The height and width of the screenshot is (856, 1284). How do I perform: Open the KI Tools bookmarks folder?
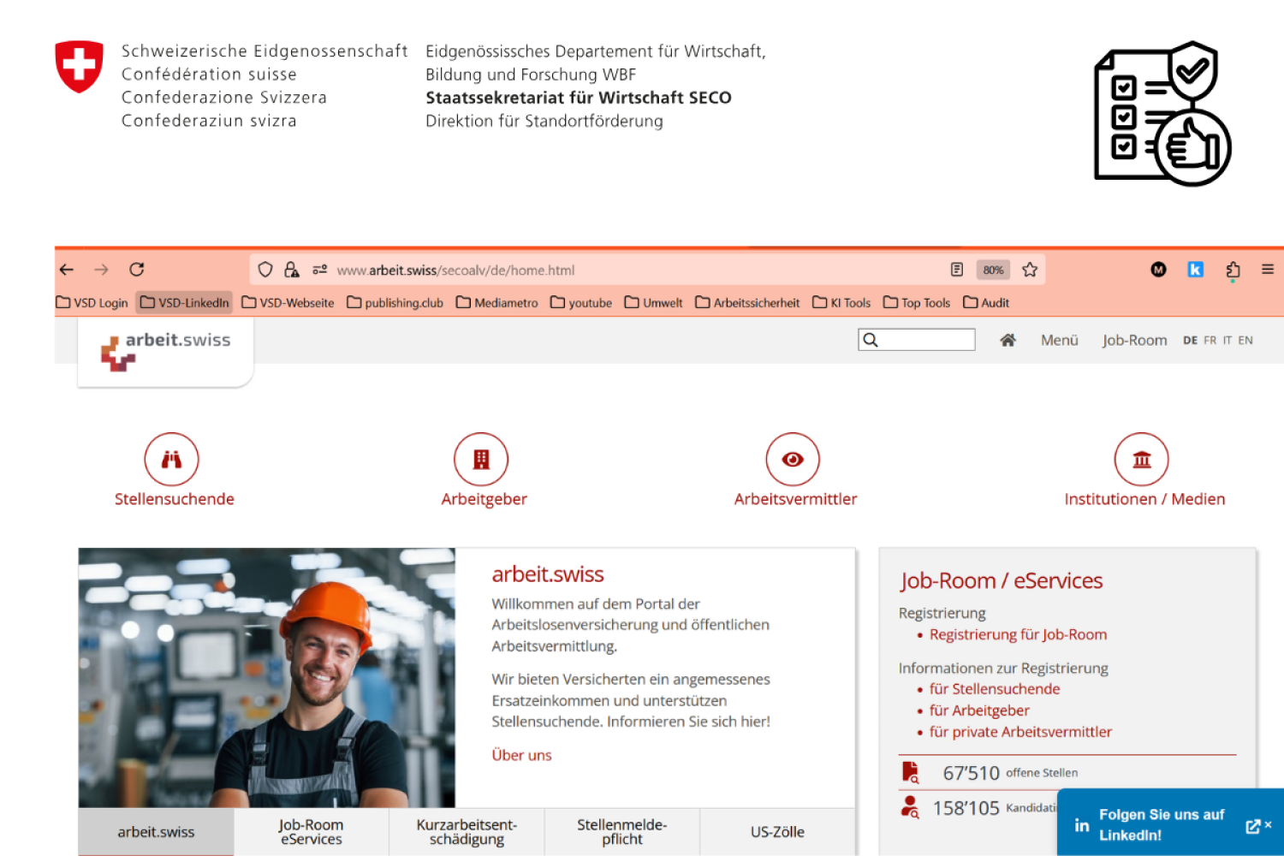pos(841,303)
